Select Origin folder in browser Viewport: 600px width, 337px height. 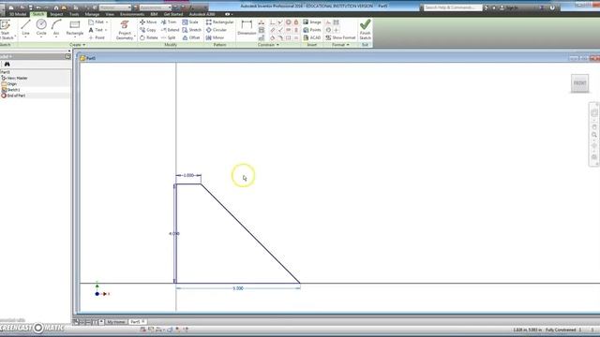9,83
